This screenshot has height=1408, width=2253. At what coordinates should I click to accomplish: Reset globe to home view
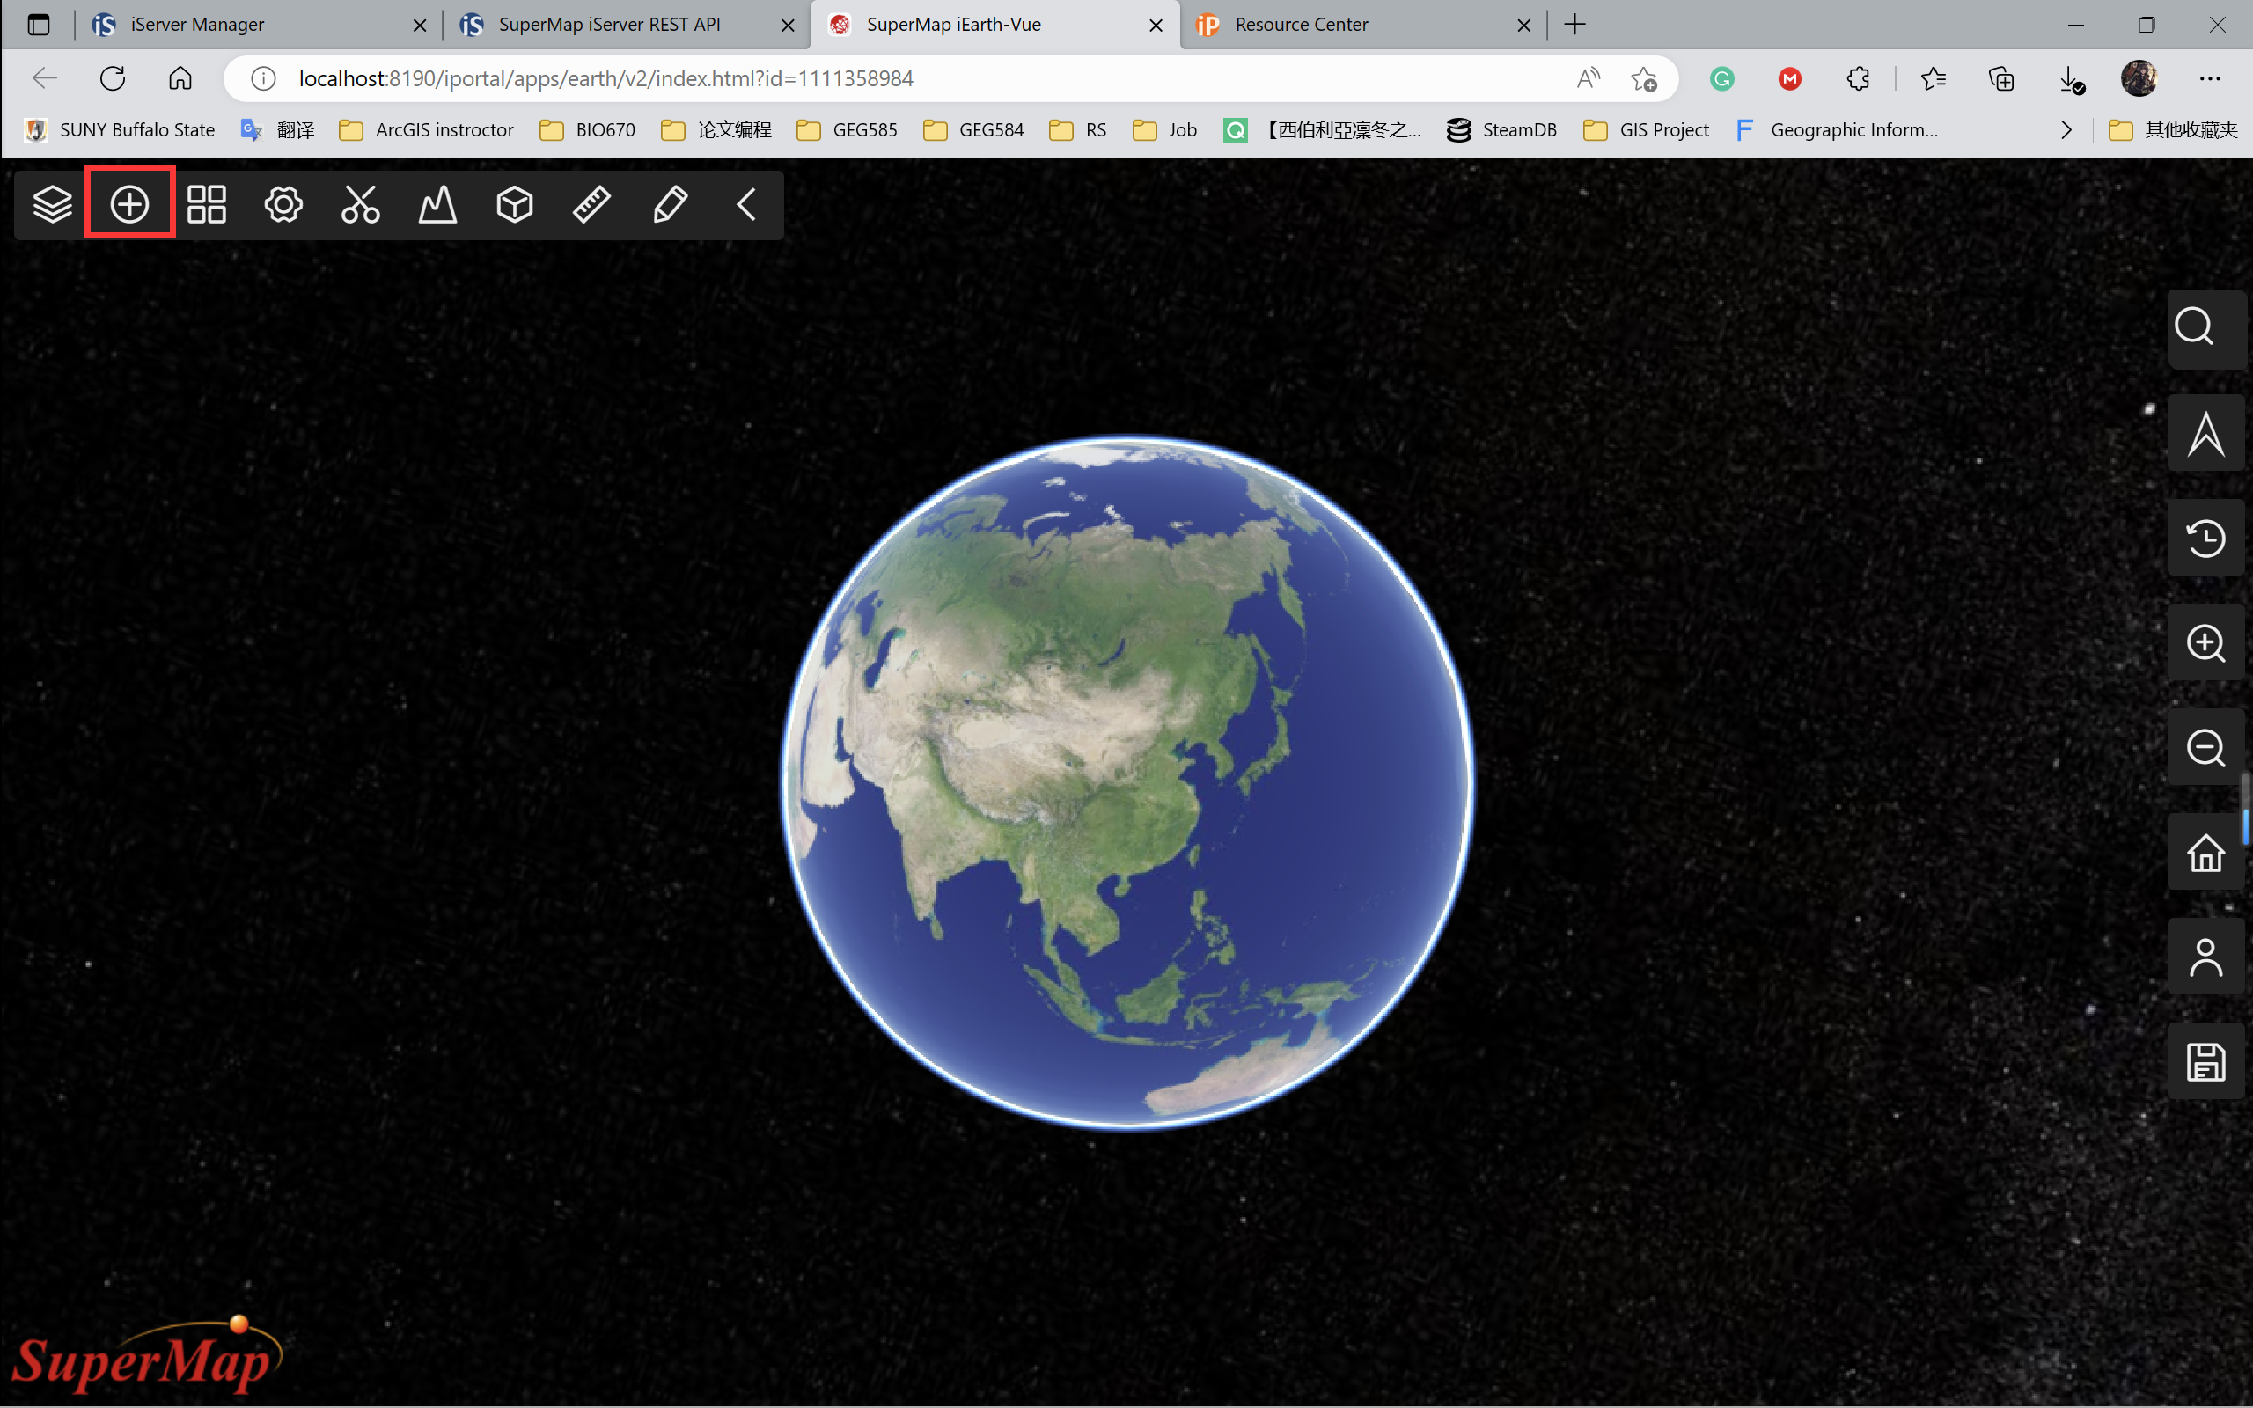tap(2204, 853)
